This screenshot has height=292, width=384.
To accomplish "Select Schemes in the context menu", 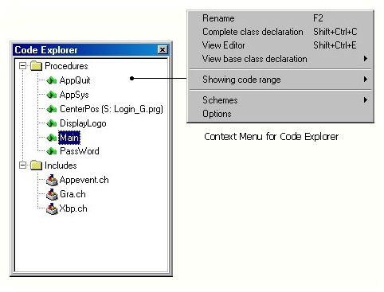I will [280, 100].
